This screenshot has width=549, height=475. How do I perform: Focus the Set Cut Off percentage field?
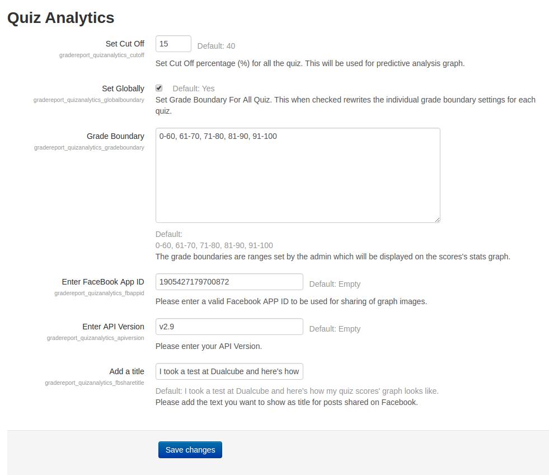[x=173, y=44]
